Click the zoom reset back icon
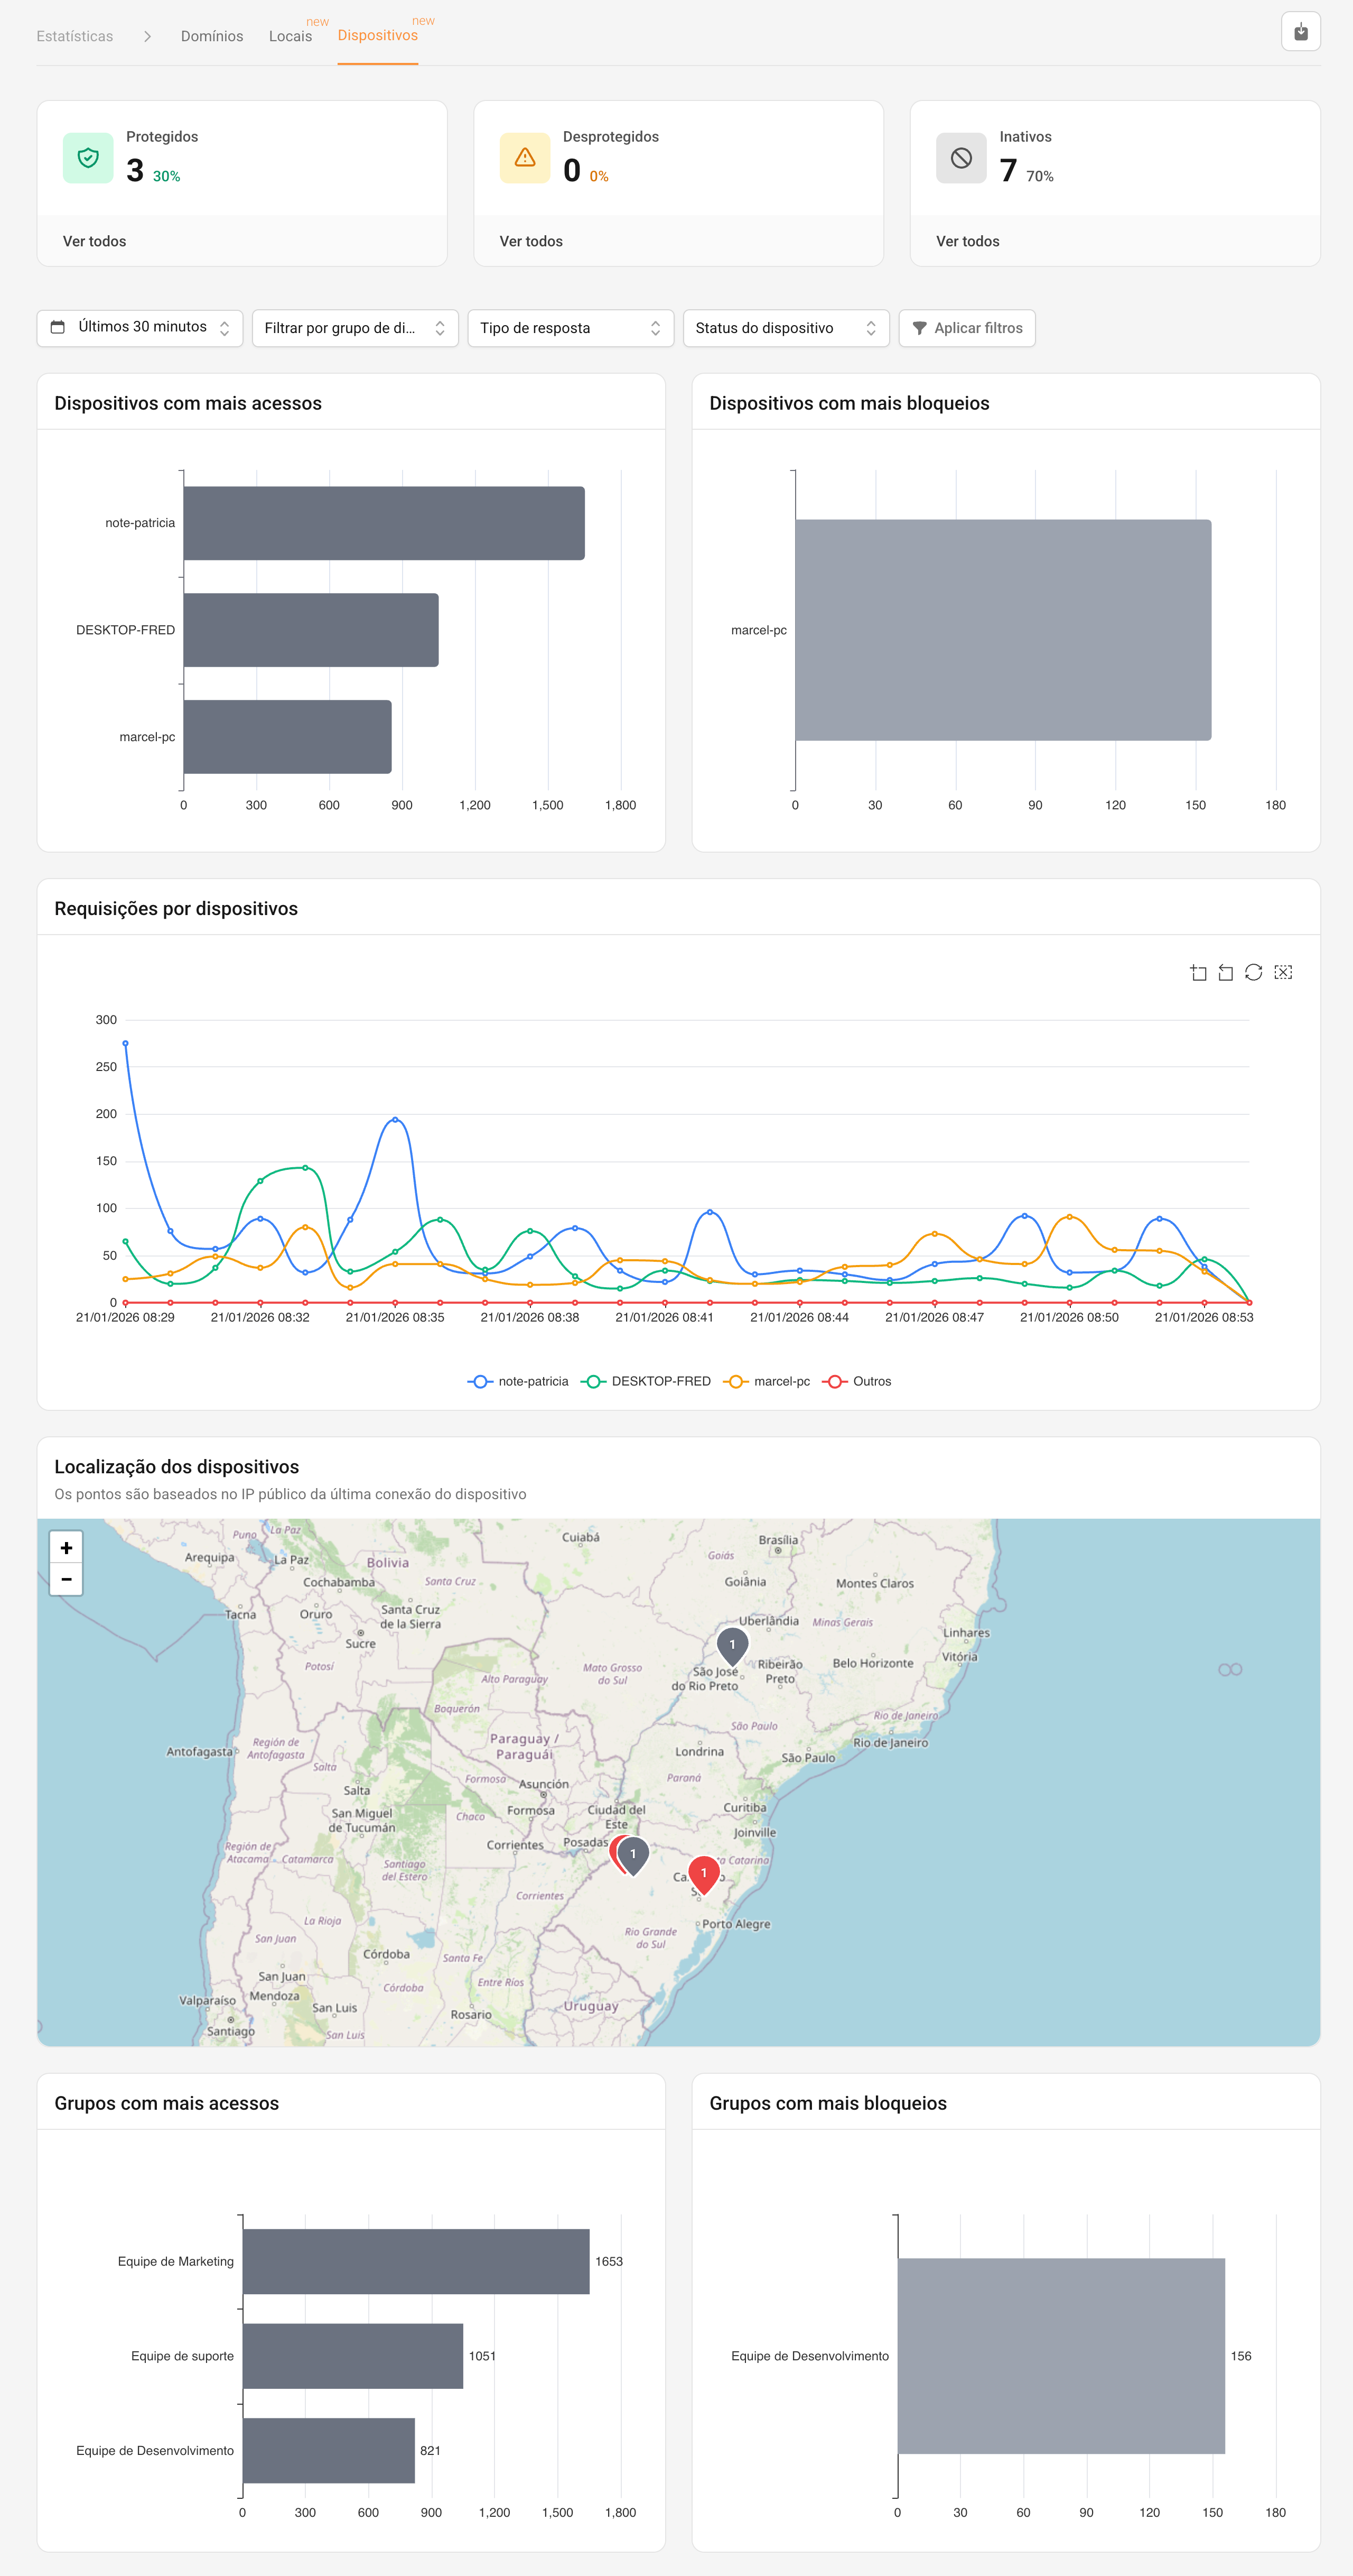This screenshot has height=2576, width=1353. 1225,972
